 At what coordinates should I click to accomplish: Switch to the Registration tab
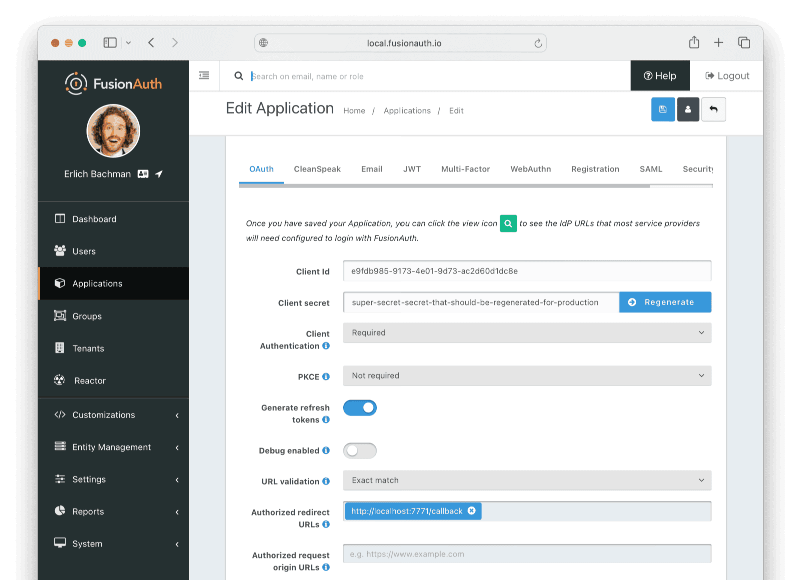[x=595, y=169]
